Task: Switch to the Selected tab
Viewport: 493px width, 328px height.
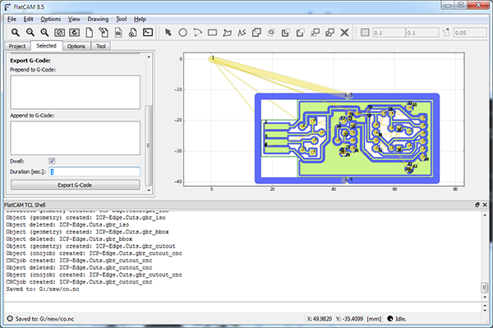Action: pyautogui.click(x=46, y=46)
